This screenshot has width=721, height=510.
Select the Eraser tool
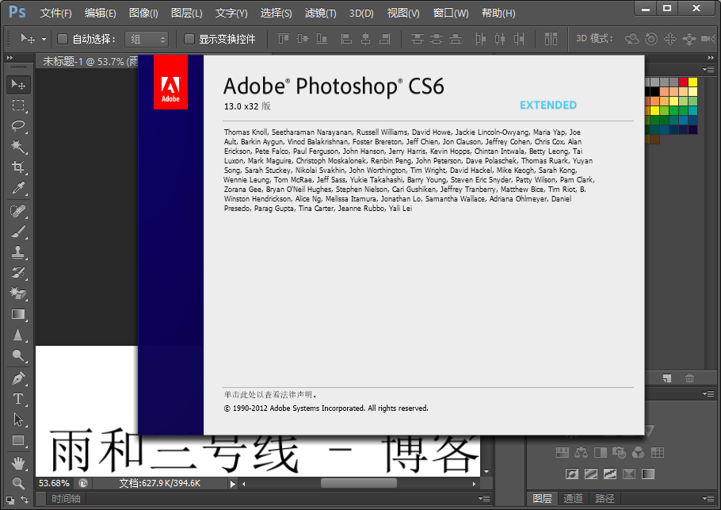(x=18, y=293)
